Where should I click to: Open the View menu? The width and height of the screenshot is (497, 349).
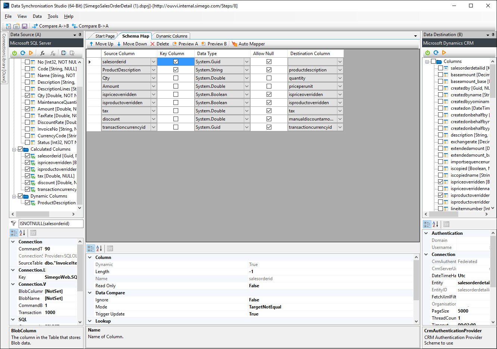coord(22,16)
